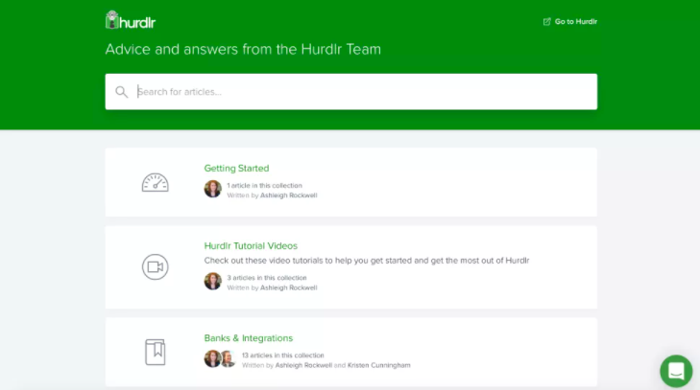Click the Tutorial Videos description text

click(367, 261)
